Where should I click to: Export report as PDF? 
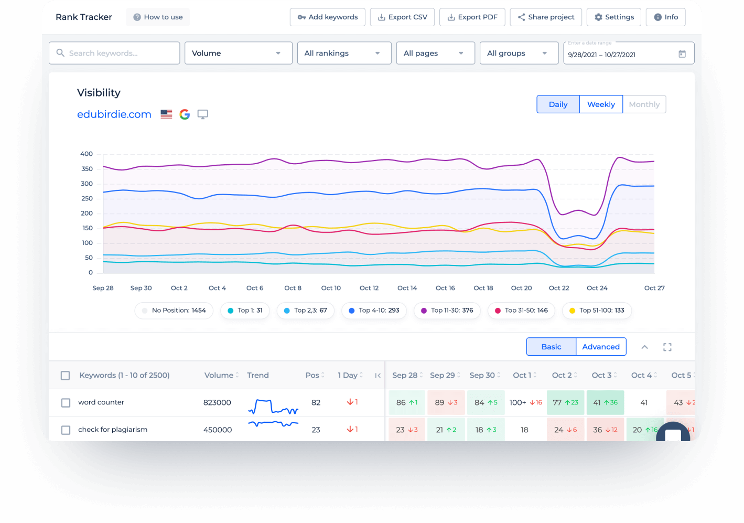point(472,17)
